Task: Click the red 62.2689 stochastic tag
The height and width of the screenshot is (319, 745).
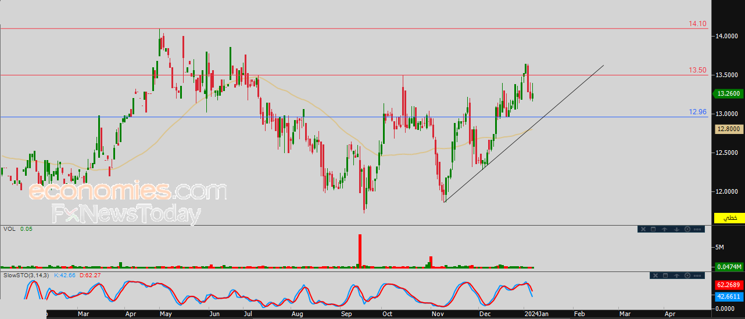Action: (728, 285)
